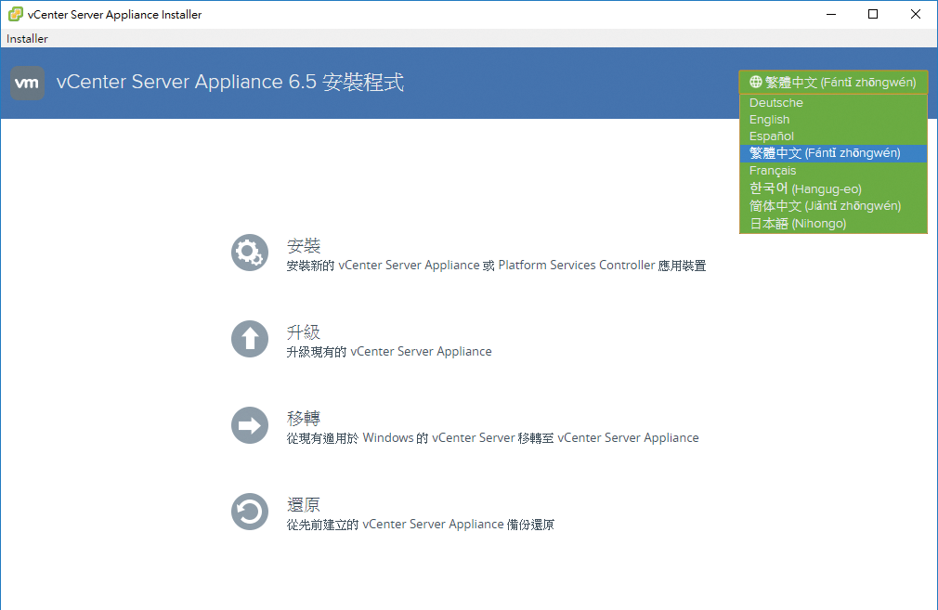Viewport: 938px width, 610px height.
Task: Click the VMware vm logo
Action: click(x=28, y=83)
